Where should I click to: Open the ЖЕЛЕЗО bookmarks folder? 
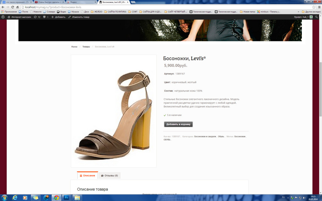[x=97, y=12]
